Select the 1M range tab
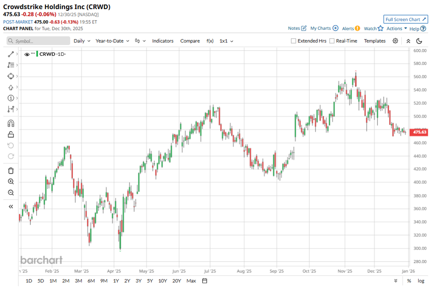Screen dimensions: 431x287 point(53,281)
